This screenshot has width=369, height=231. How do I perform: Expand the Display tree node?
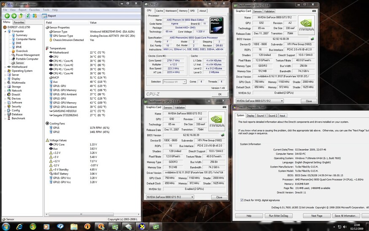pyautogui.click(x=5, y=79)
